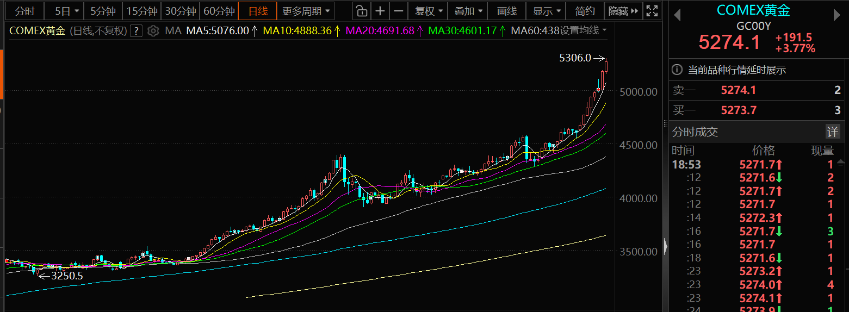Open indicator settings gear icon
This screenshot has height=312, width=849.
153,31
